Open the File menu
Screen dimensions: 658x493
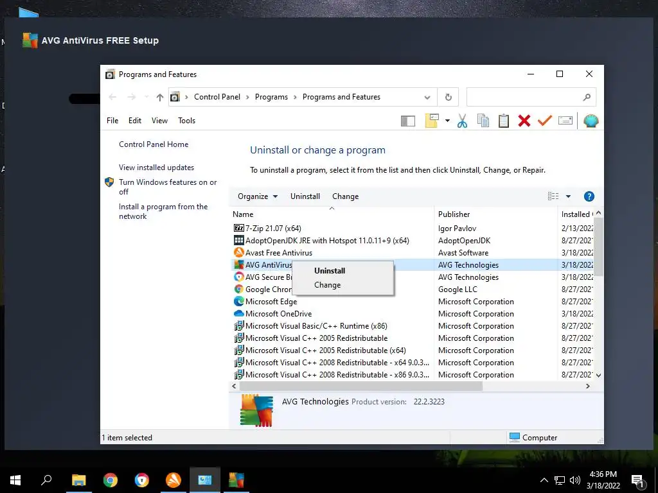(112, 121)
